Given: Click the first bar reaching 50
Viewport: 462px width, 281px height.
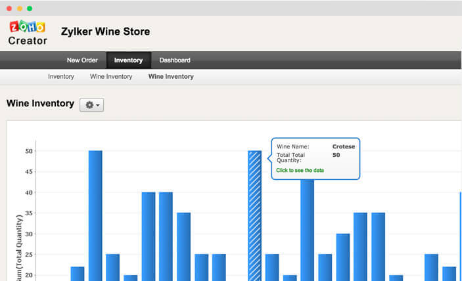Looking at the screenshot, I should 95,216.
